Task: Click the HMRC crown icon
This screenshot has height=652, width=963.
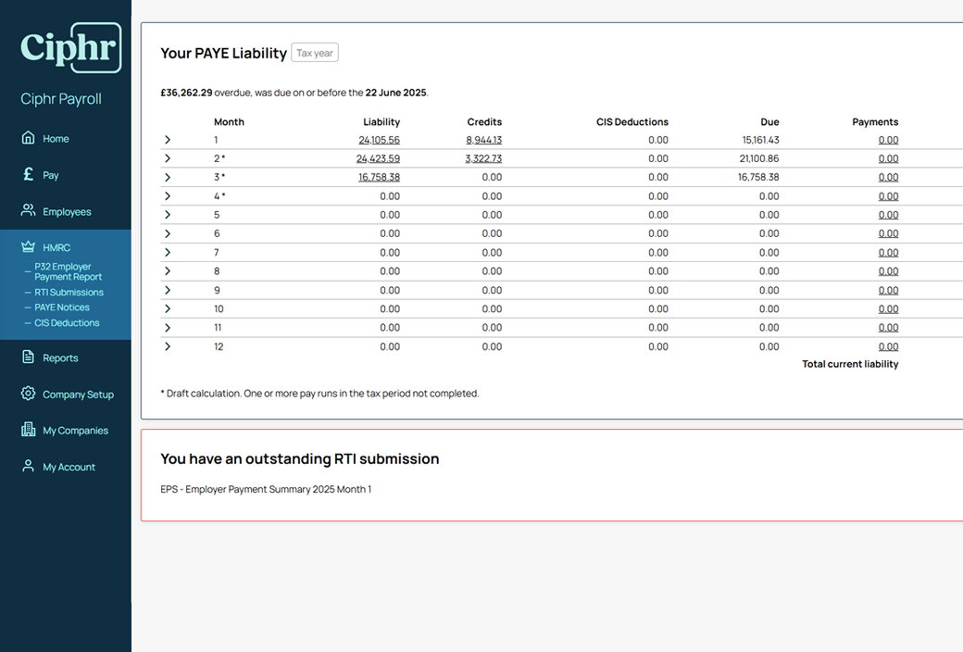Action: [x=28, y=247]
